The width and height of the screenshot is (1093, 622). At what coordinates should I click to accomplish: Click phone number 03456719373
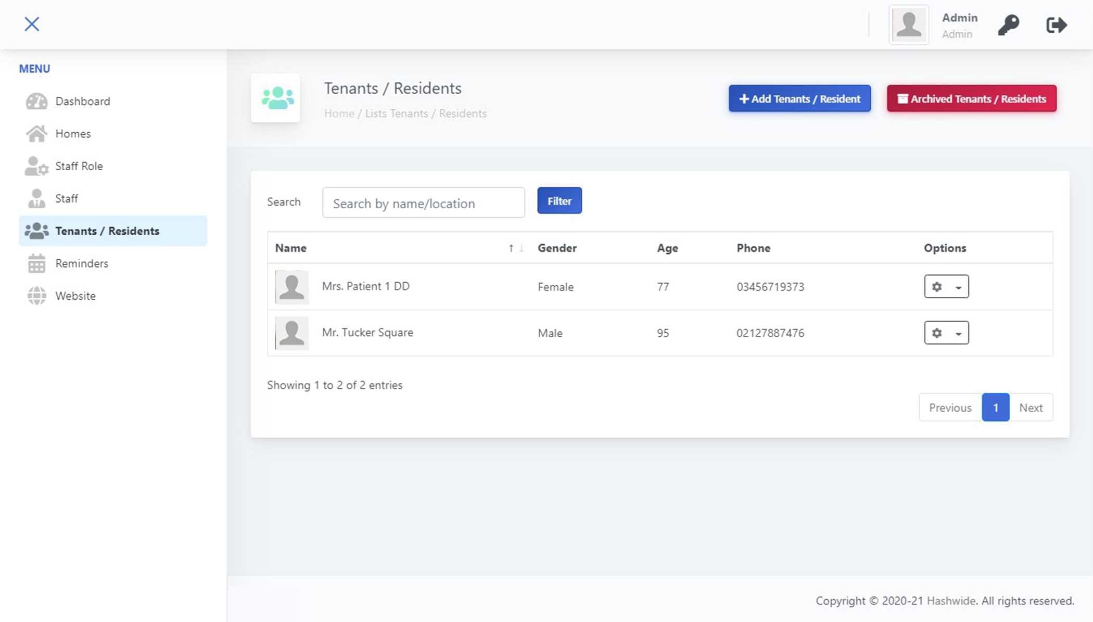(770, 287)
